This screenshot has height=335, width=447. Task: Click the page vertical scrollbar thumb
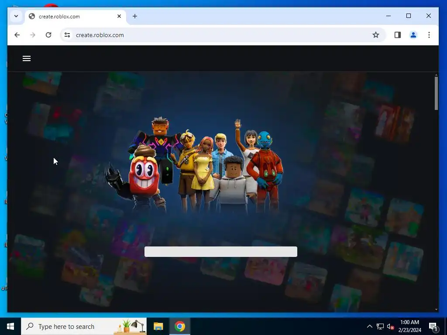pyautogui.click(x=436, y=93)
